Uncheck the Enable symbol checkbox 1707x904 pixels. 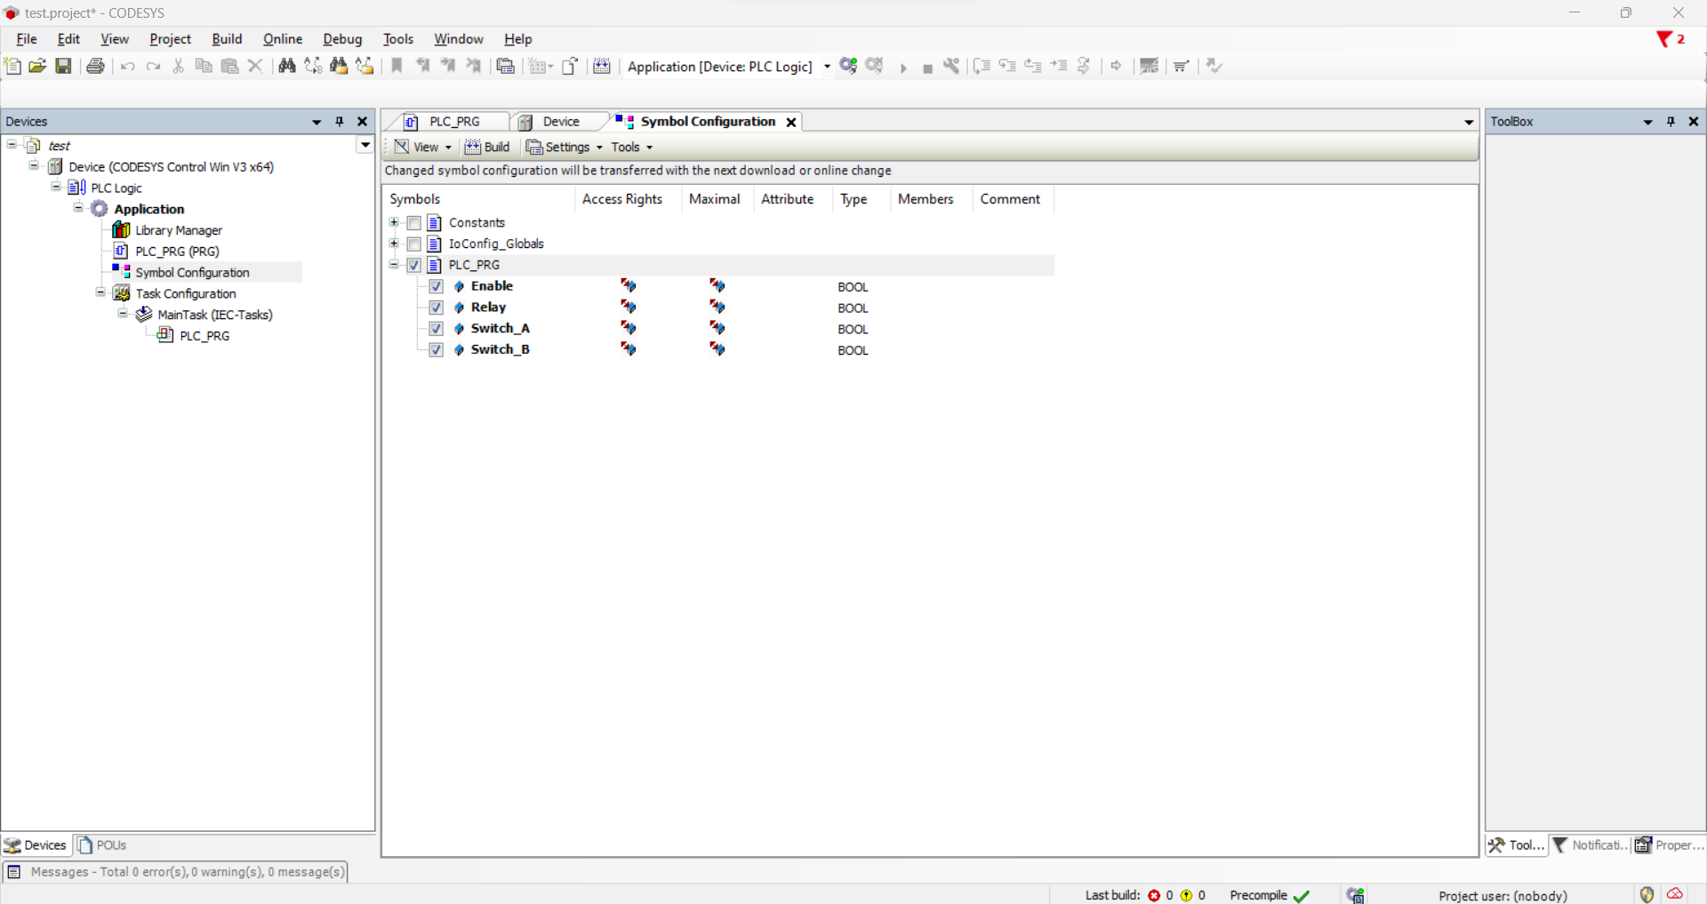click(437, 286)
